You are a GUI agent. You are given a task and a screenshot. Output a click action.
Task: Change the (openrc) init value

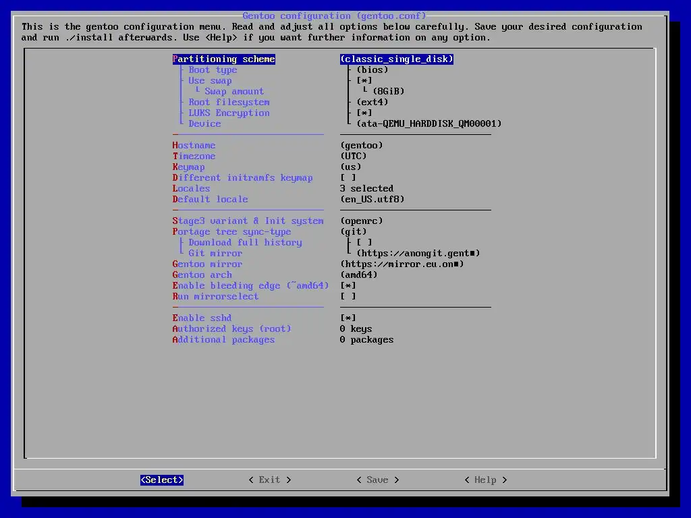(x=362, y=221)
